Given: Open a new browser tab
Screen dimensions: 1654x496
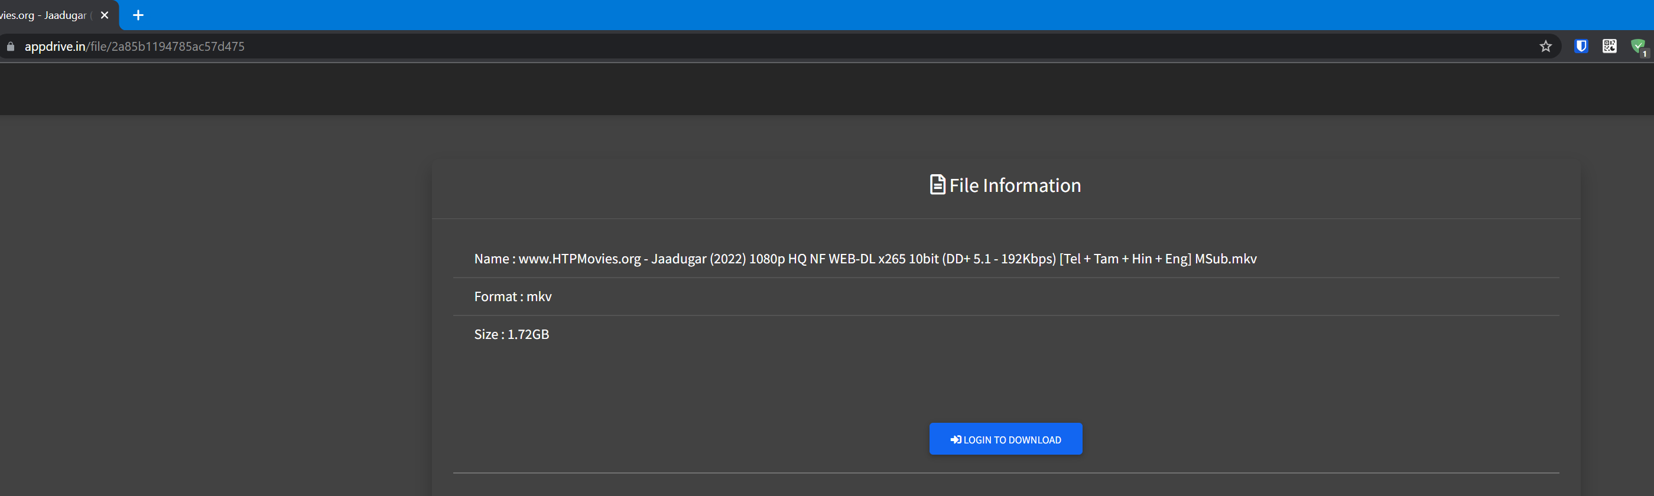Looking at the screenshot, I should point(138,15).
